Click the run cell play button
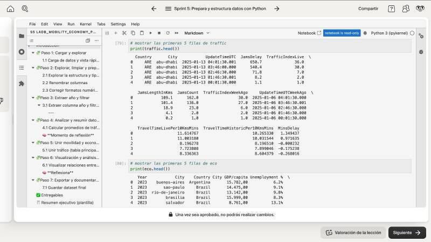Viewport: 431px width, 242px height. click(x=151, y=33)
